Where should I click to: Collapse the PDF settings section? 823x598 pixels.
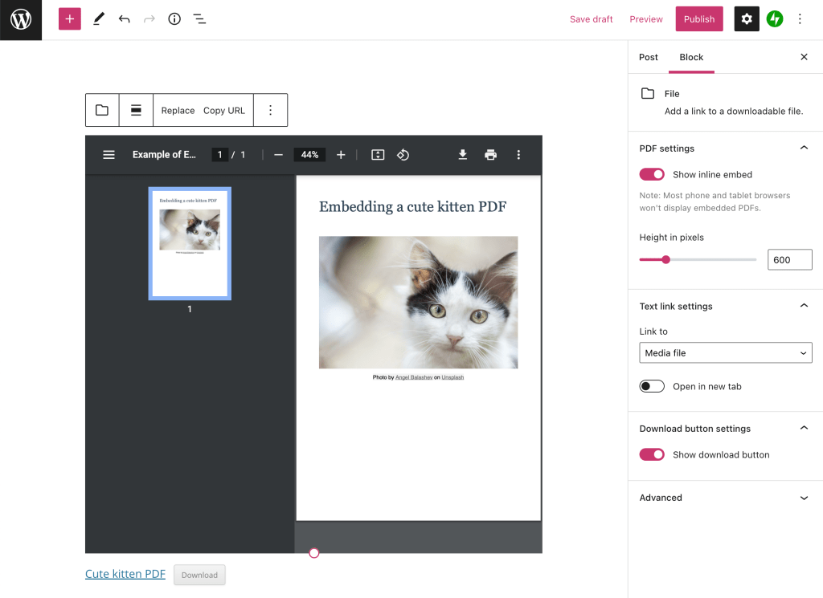click(804, 148)
